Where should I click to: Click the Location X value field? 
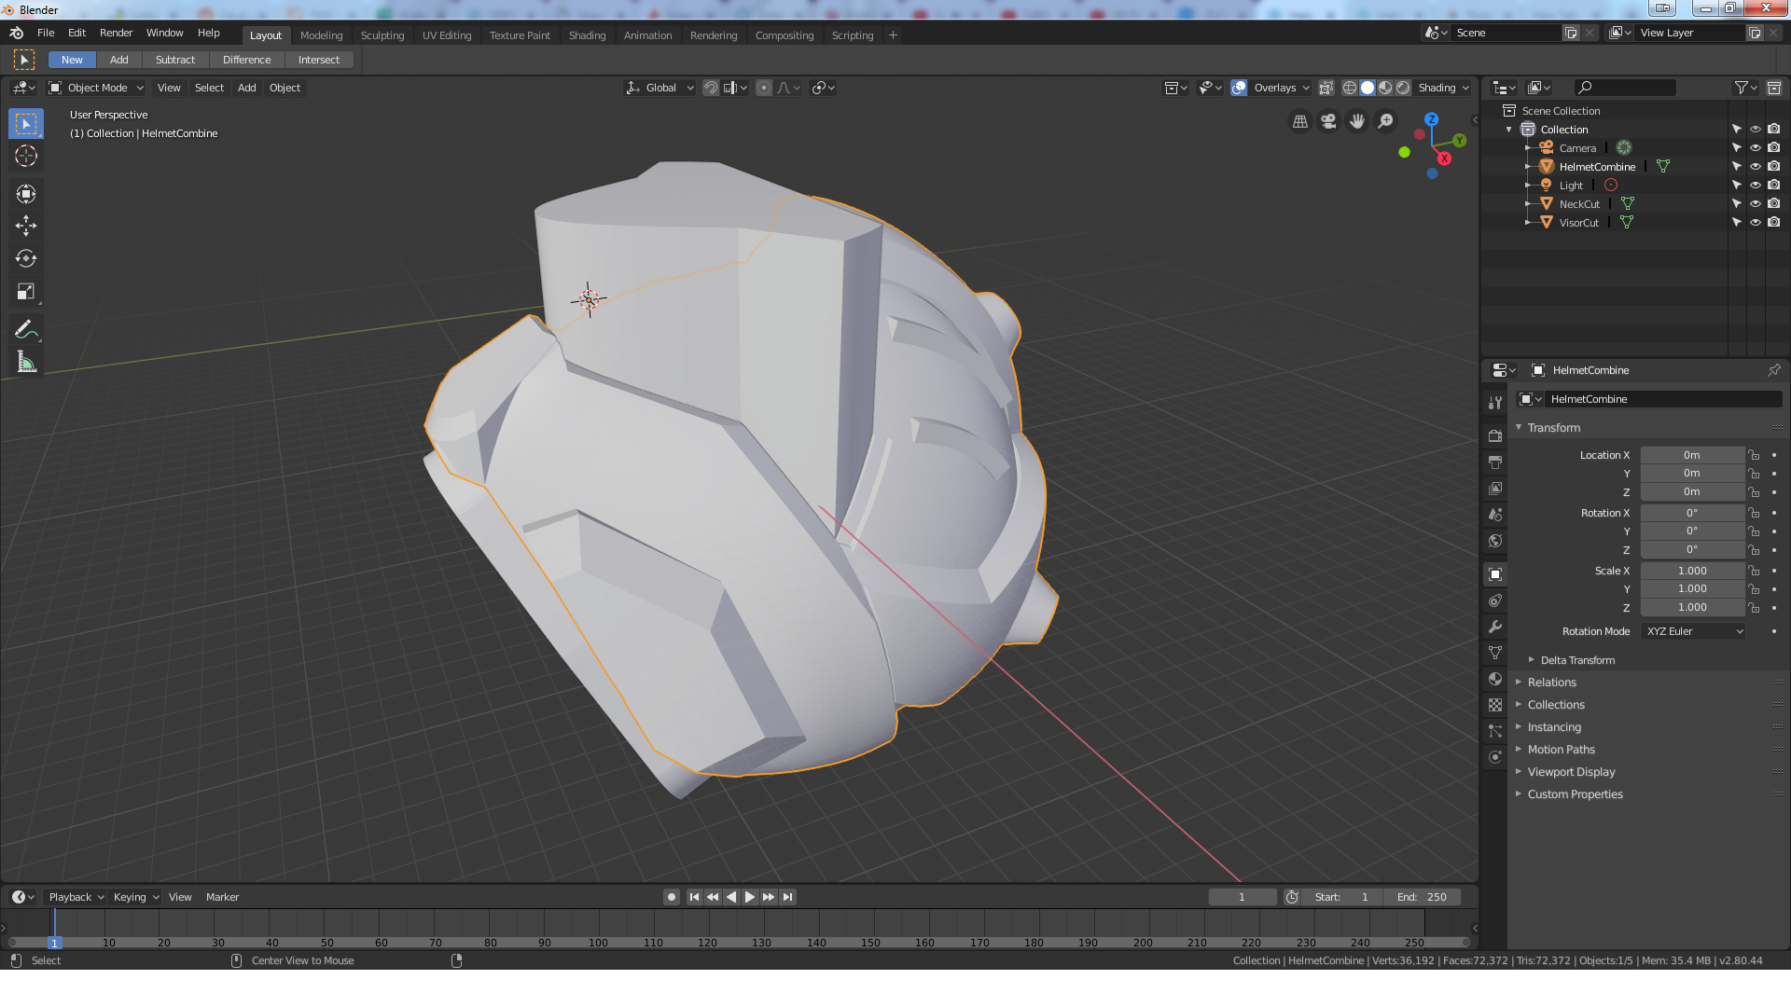tap(1691, 455)
